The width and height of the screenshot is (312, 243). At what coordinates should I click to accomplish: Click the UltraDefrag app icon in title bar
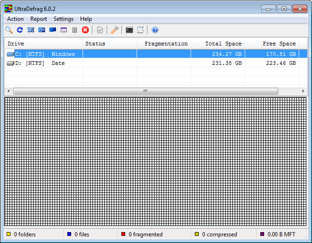(x=9, y=9)
